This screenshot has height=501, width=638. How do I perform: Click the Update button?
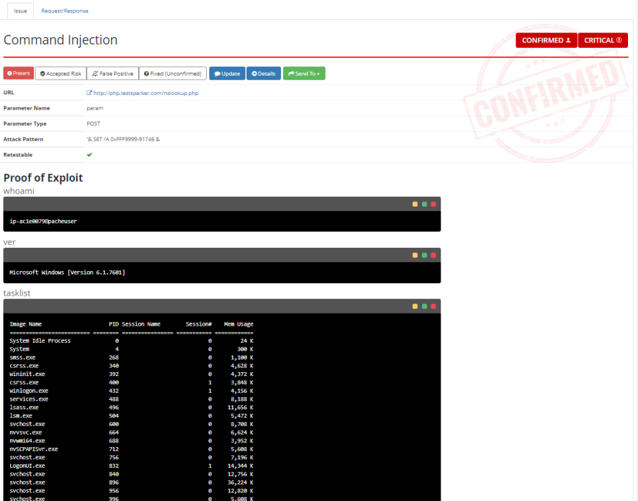pos(227,73)
